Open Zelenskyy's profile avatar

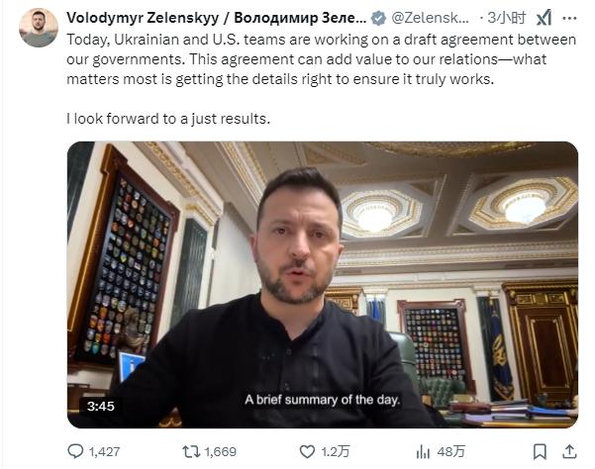point(39,28)
